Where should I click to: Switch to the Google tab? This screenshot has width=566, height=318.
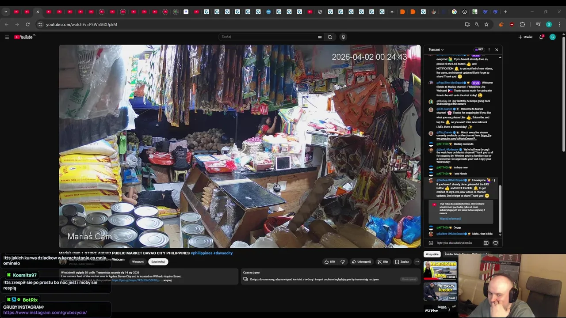[454, 12]
